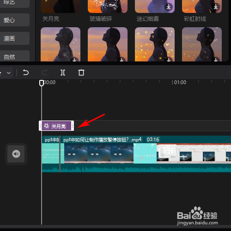The height and width of the screenshot is (231, 231).
Task: Download the 迷幻烟雾 effect
Action: pos(169,7)
